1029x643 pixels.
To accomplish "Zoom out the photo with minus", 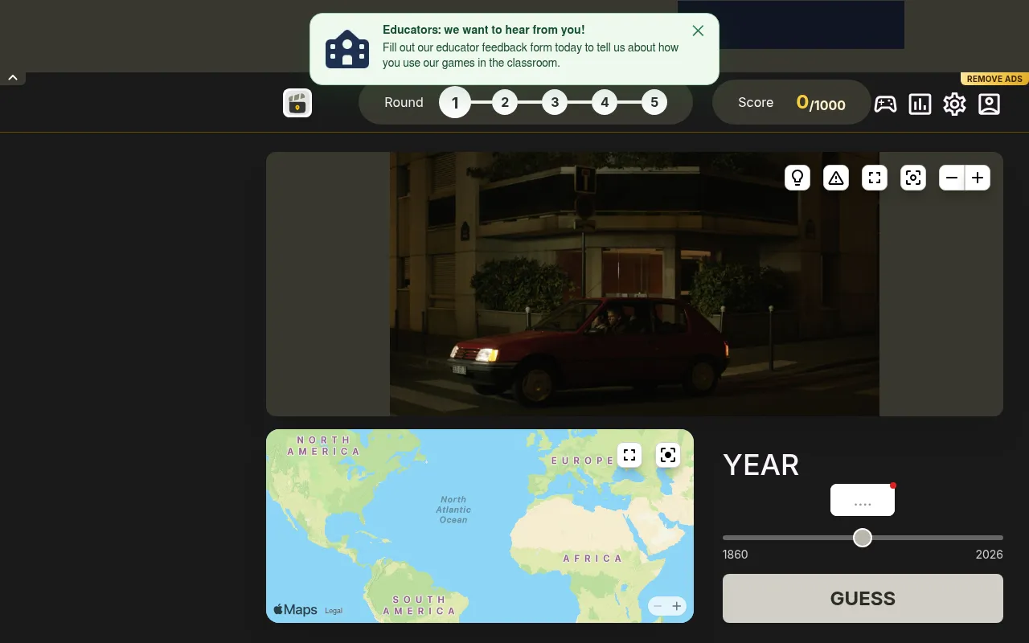I will [x=952, y=178].
